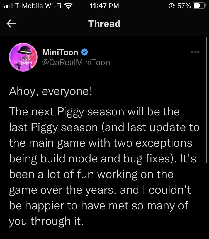Tap the 11:47 PM clock
Image resolution: width=209 pixels, height=239 pixels.
104,6
